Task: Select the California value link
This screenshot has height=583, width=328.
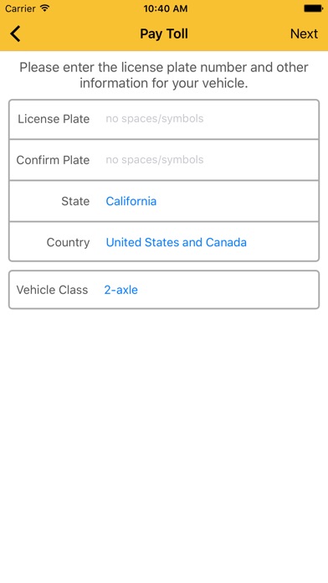Action: 131,201
